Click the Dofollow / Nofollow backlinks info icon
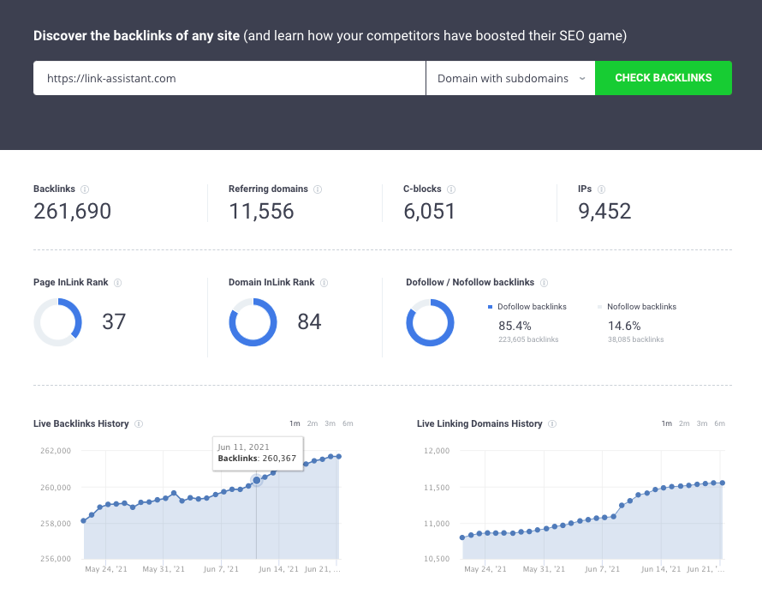 point(544,282)
